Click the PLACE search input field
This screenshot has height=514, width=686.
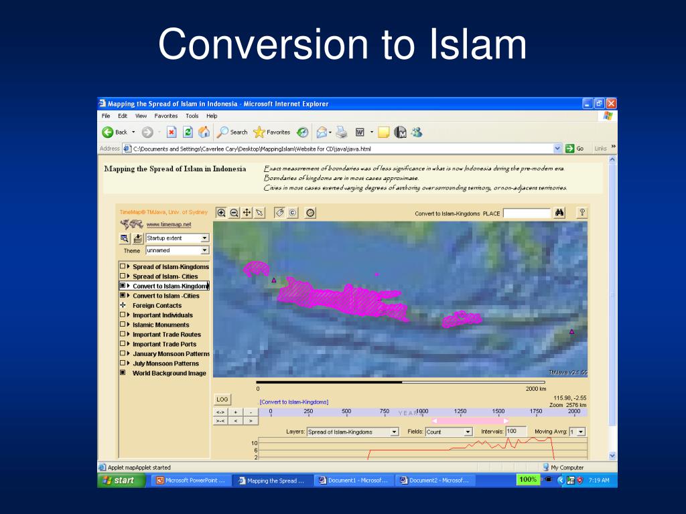click(527, 213)
